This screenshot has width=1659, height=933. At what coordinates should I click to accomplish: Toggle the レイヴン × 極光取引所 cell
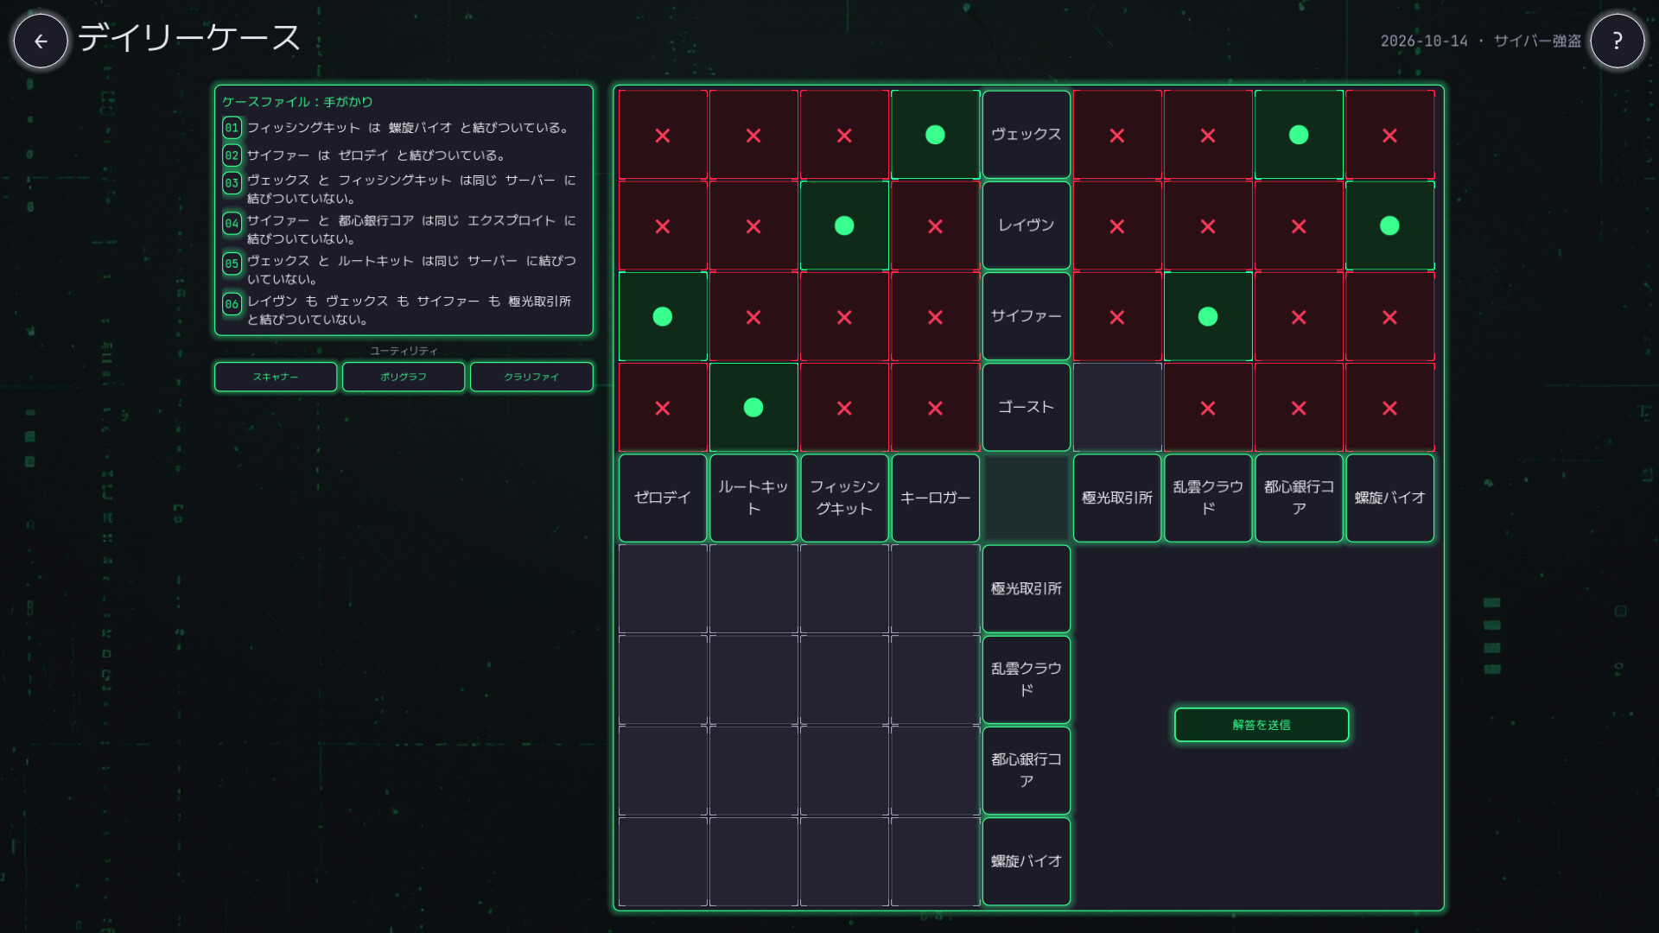(1117, 225)
